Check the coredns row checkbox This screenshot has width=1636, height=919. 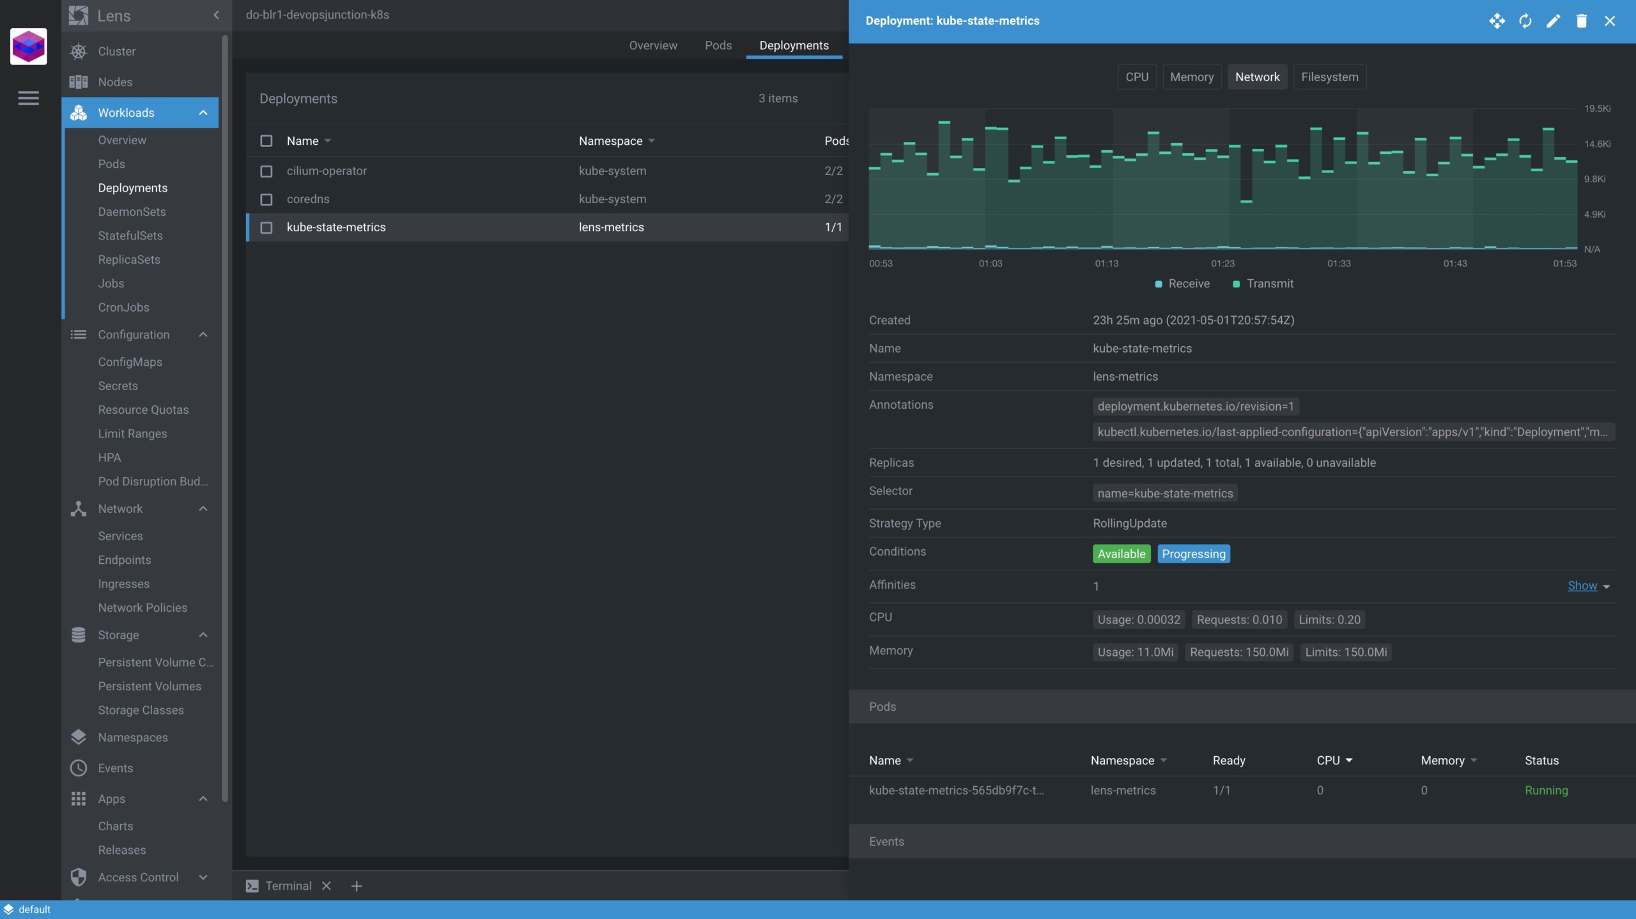266,199
